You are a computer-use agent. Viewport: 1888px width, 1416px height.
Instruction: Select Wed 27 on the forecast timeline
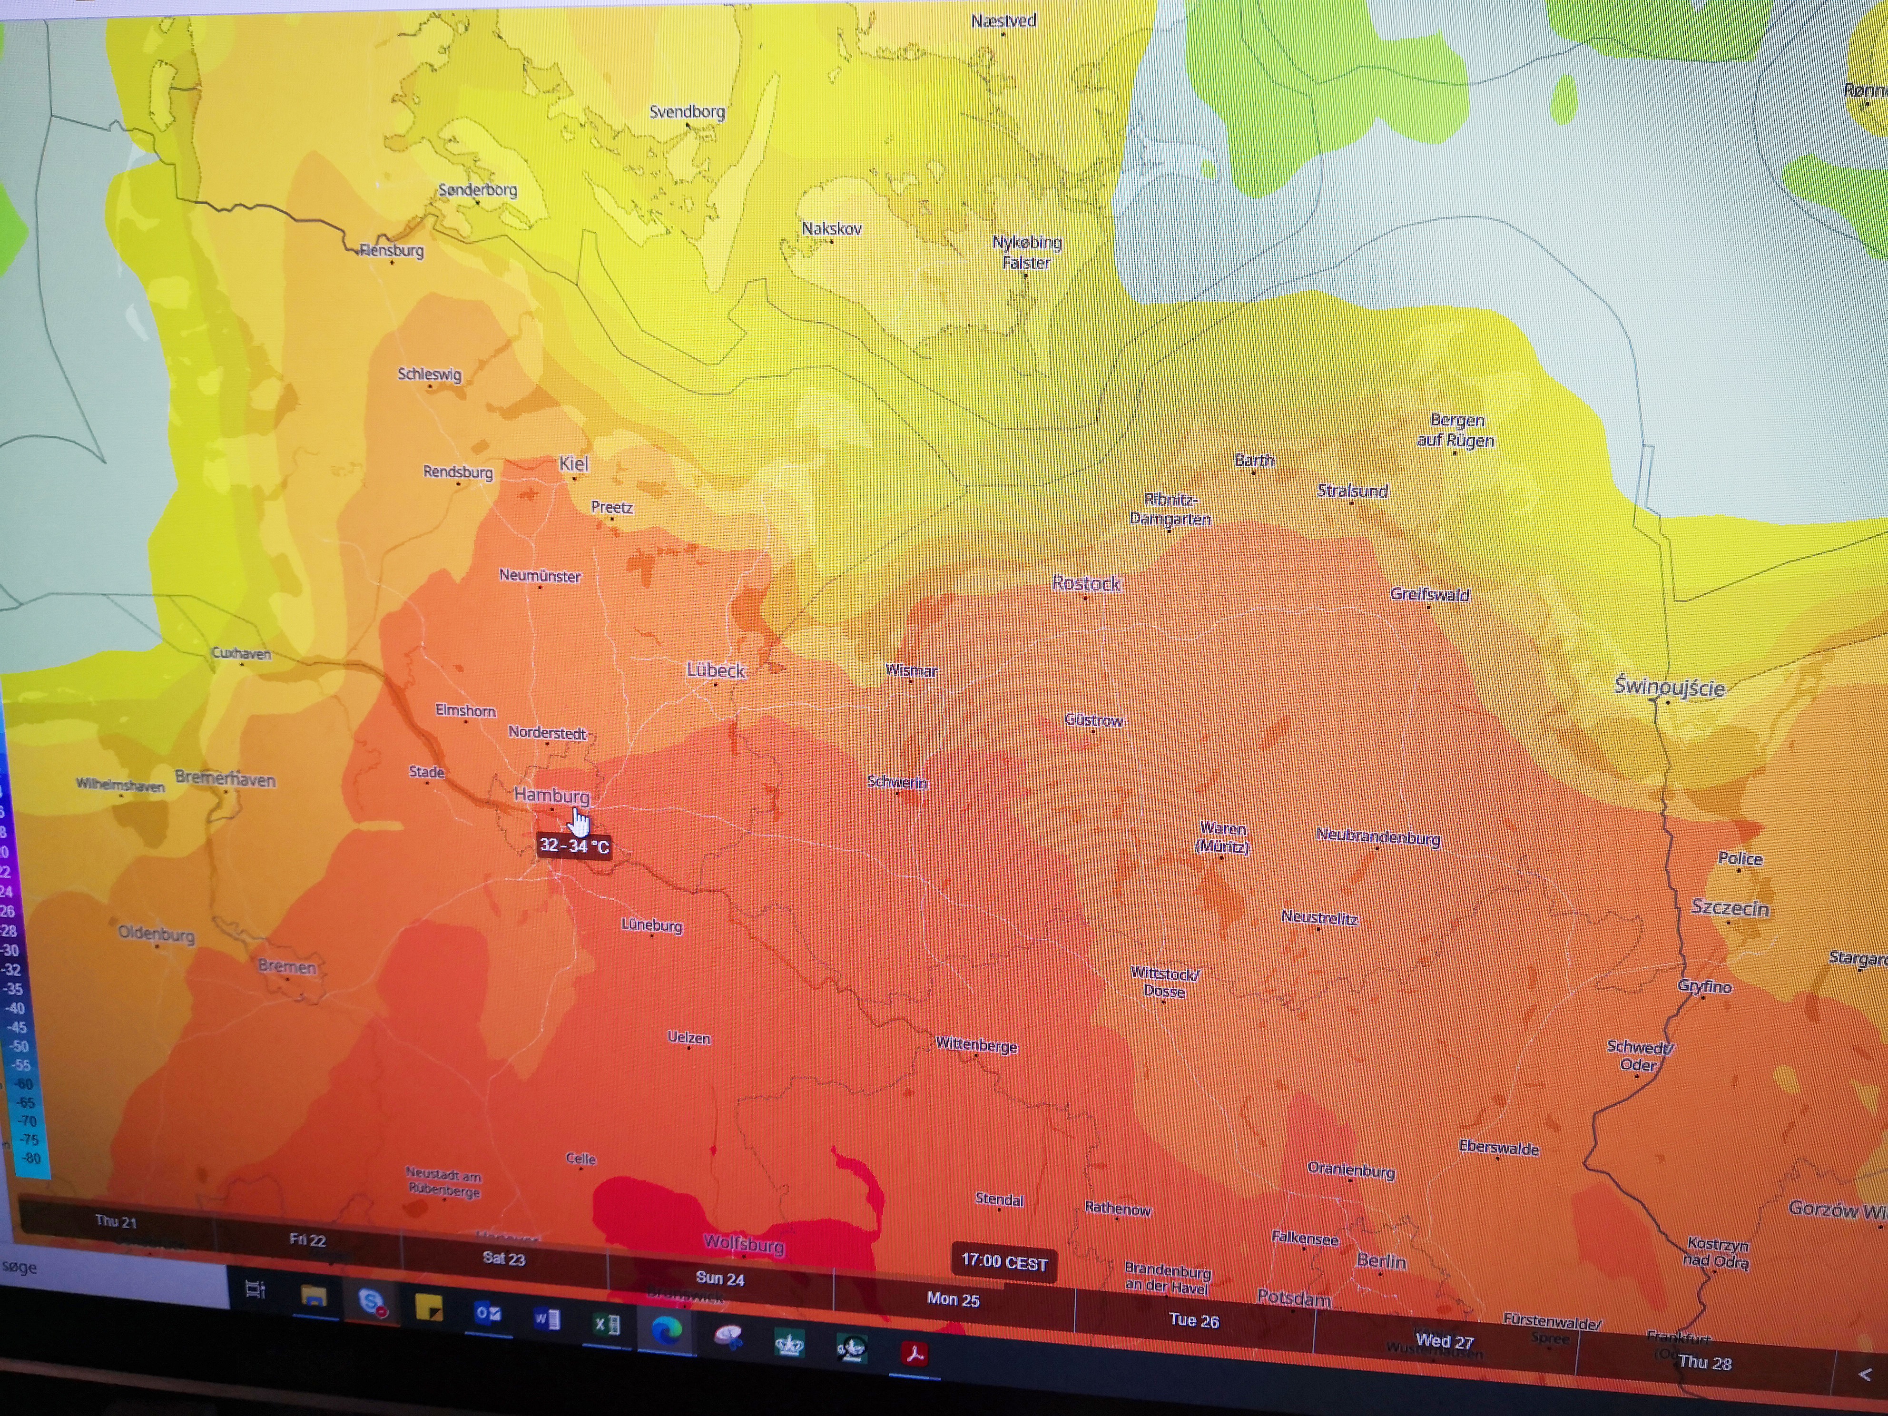(x=1444, y=1342)
